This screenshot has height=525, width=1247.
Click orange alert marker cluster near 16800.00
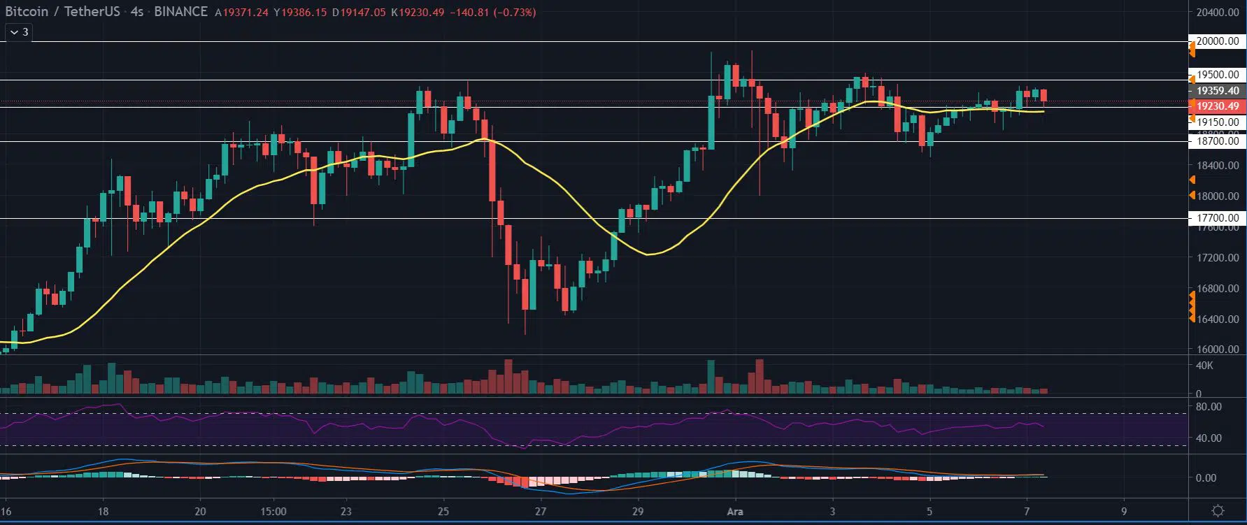(x=1192, y=308)
